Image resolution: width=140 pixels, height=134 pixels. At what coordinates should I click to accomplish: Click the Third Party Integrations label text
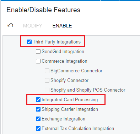(57, 42)
